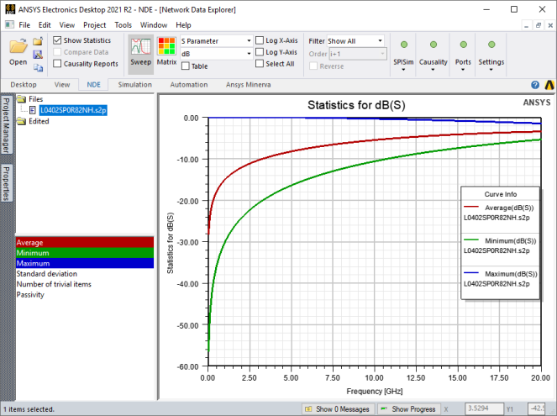
Task: Open the dB format dropdown
Action: pos(216,53)
